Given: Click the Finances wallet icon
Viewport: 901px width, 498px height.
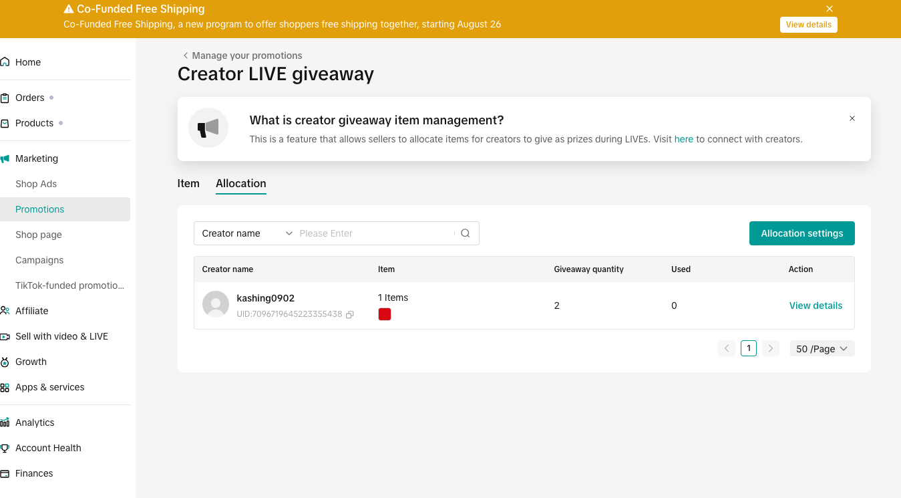Looking at the screenshot, I should tap(5, 473).
